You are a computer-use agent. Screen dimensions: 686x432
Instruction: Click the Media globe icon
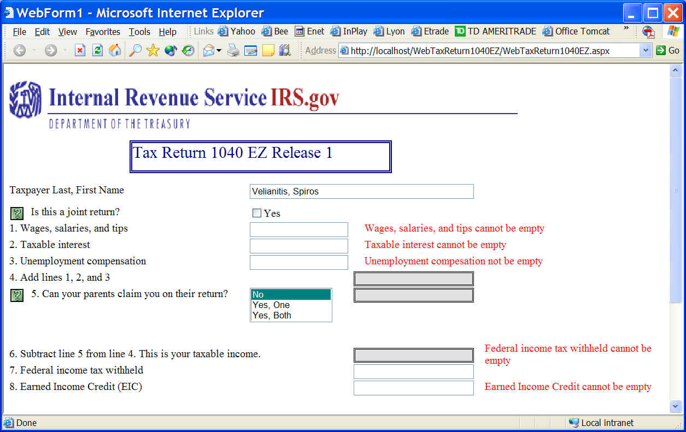coord(171,51)
